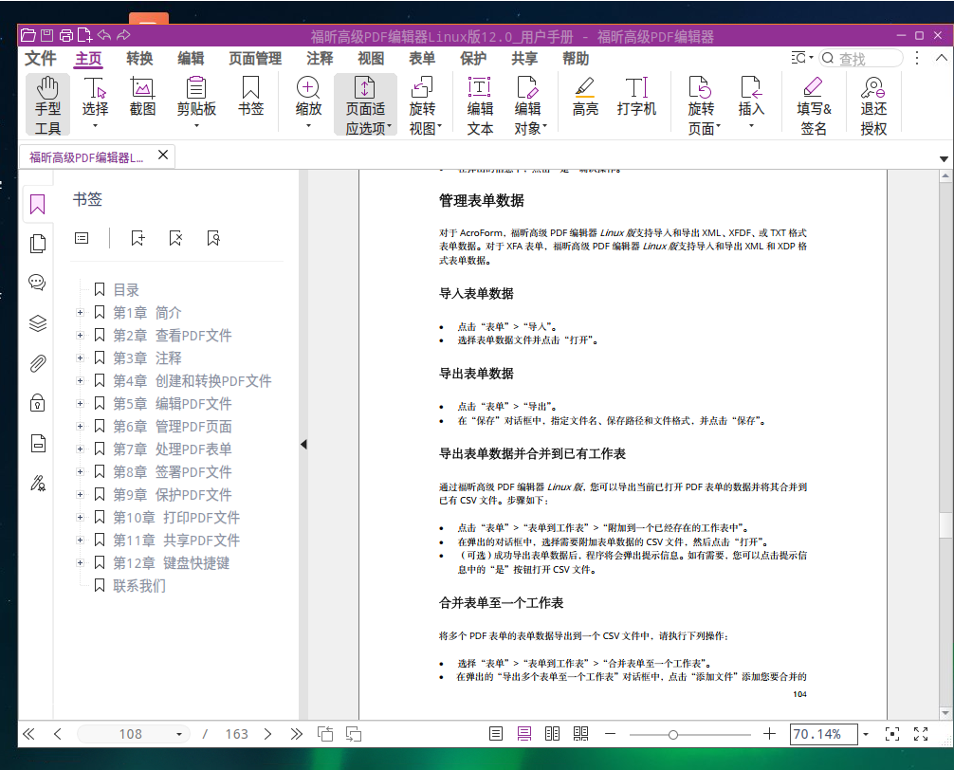Switch to continuous facing view mode
954x770 pixels.
point(580,734)
